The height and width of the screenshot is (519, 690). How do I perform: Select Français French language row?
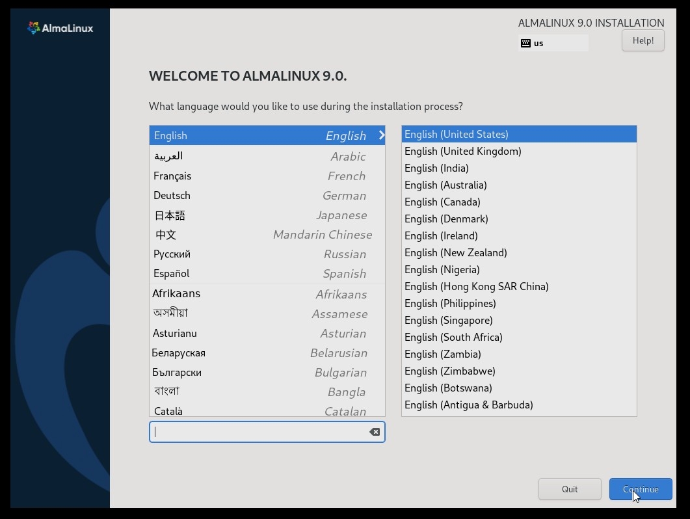(267, 176)
